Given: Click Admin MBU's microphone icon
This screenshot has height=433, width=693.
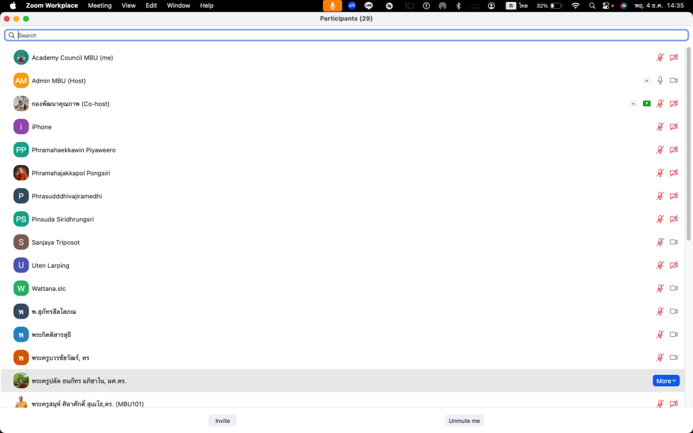Looking at the screenshot, I should tap(660, 81).
